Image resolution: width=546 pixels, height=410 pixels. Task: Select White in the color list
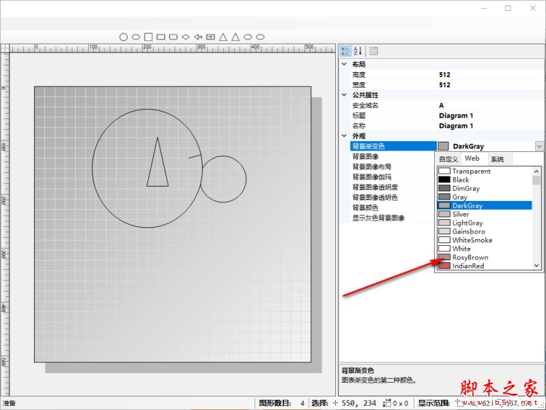tap(485, 249)
